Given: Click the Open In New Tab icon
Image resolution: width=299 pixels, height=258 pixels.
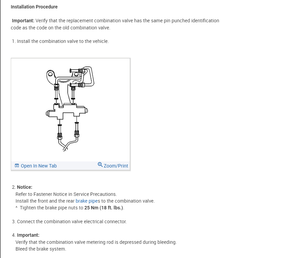Looking at the screenshot, I should pos(17,166).
